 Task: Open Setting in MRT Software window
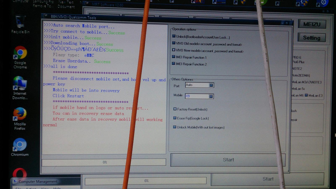312,38
